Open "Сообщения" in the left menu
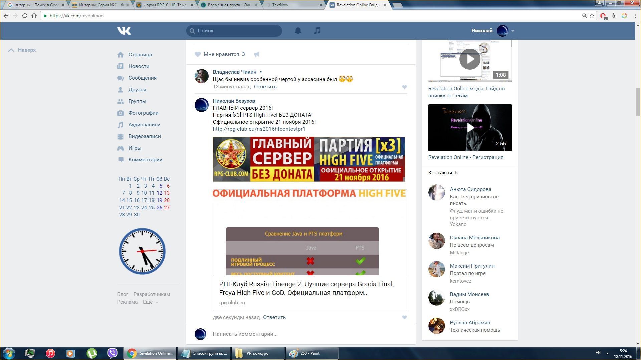The height and width of the screenshot is (360, 641). [x=142, y=78]
